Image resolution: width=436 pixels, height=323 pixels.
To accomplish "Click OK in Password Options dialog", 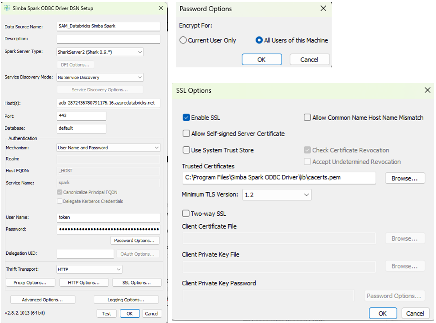I will [262, 59].
